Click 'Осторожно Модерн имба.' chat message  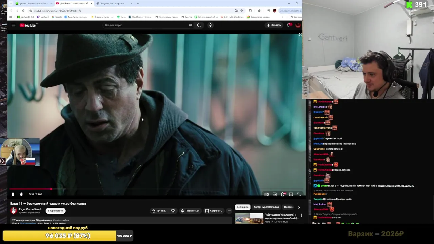click(x=338, y=199)
